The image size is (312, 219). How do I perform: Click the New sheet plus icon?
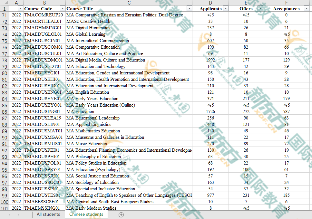point(121,215)
